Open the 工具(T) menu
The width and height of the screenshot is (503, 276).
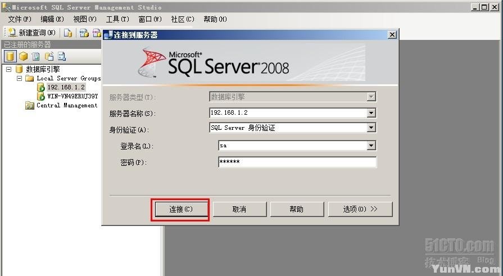point(117,19)
